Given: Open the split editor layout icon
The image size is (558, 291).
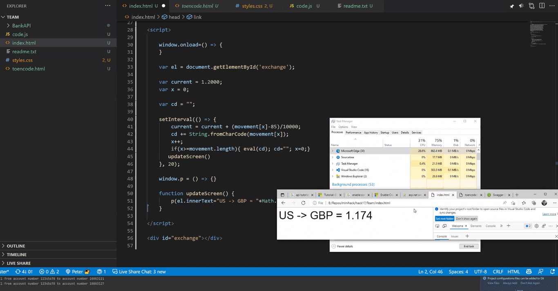Looking at the screenshot, I should point(542,6).
